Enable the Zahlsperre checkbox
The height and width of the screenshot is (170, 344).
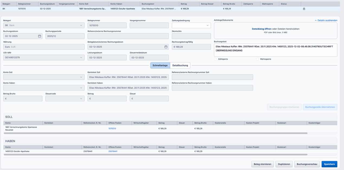click(x=215, y=59)
